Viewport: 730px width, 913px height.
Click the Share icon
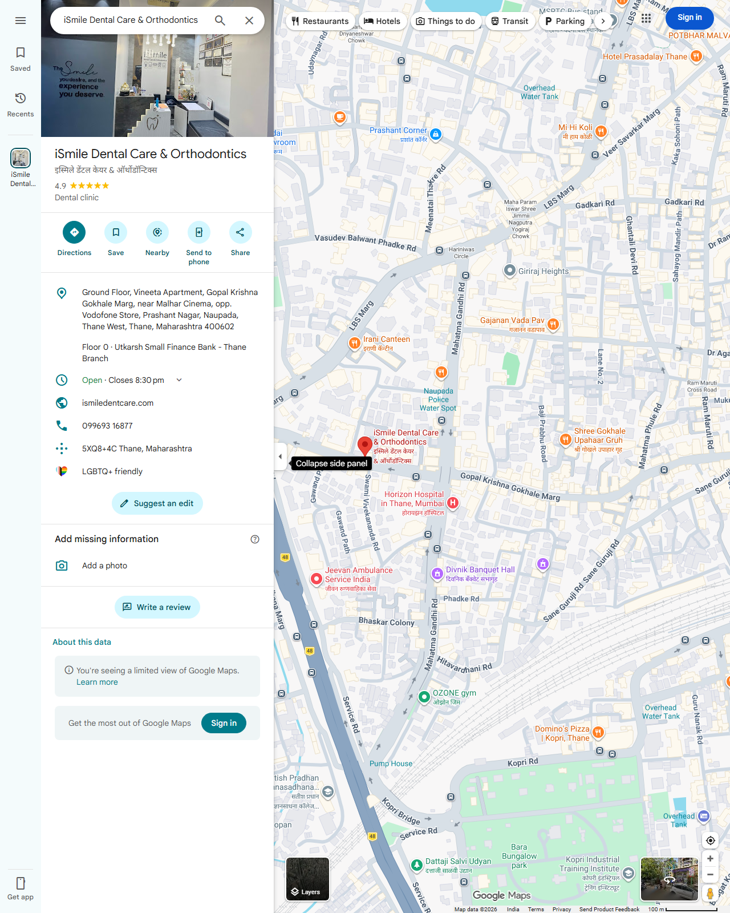pos(240,232)
